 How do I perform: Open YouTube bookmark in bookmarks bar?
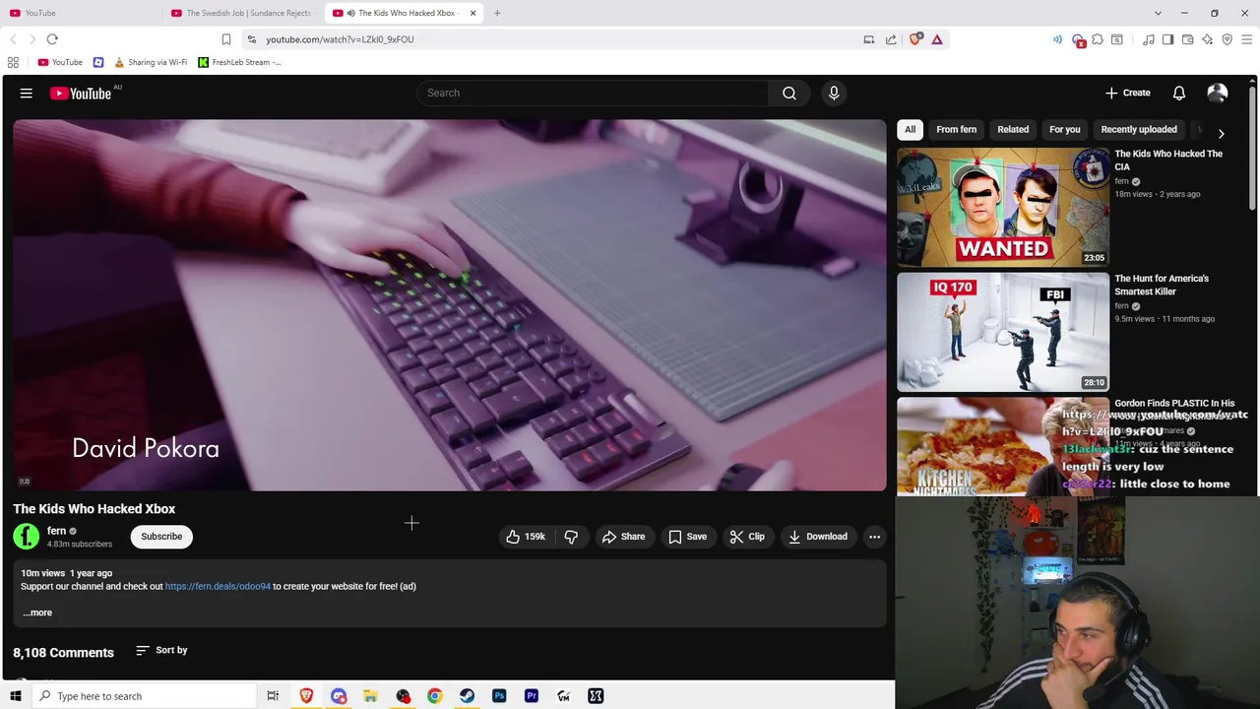60,62
